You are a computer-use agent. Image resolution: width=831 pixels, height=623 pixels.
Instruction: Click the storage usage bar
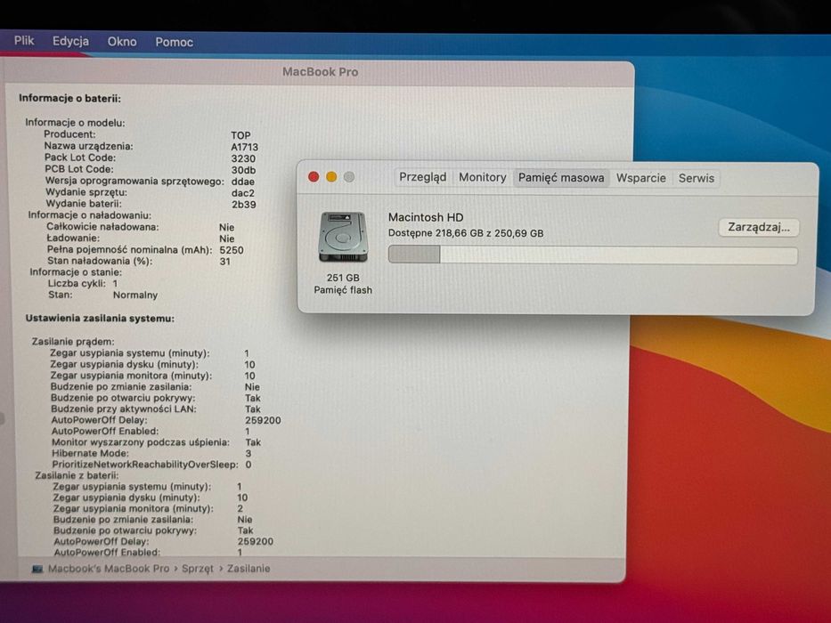[x=592, y=255]
